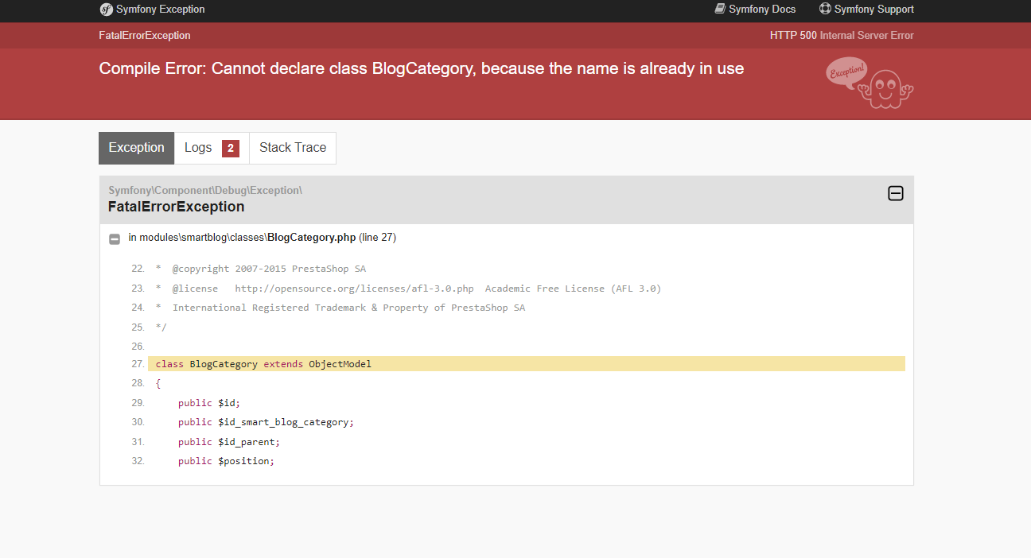Click the Symfony logo icon in header
1031x558 pixels.
coord(106,10)
